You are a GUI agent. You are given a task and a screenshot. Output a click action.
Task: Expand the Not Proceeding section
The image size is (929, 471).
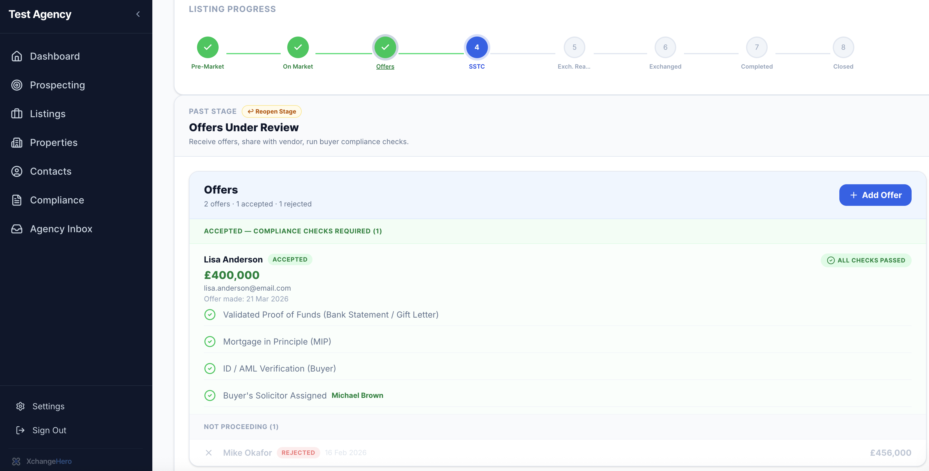click(241, 427)
